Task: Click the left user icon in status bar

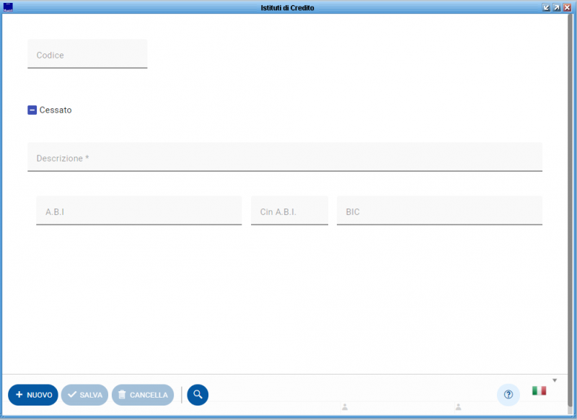Action: [345, 407]
